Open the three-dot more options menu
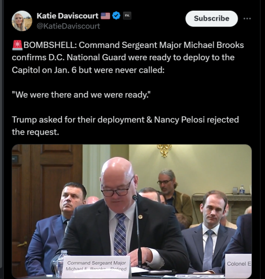The image size is (265, 279). point(247,18)
